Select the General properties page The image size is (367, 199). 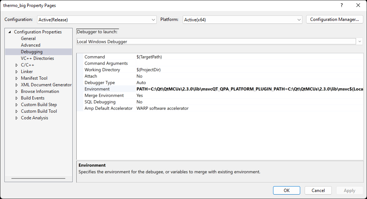click(x=28, y=39)
